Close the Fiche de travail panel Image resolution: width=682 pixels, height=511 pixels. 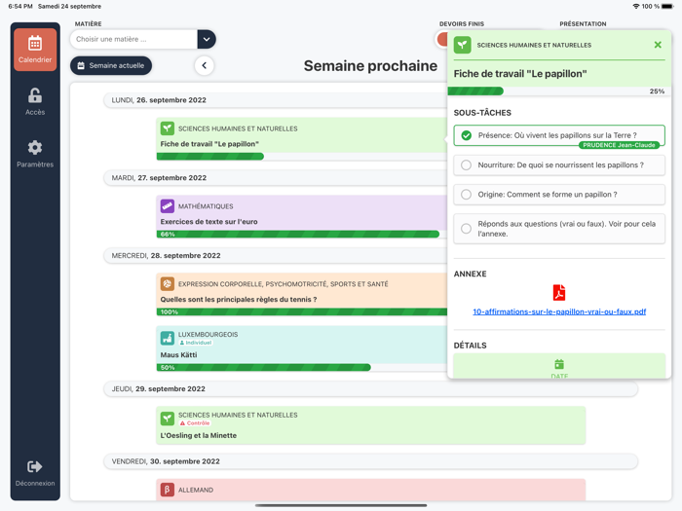pos(658,45)
